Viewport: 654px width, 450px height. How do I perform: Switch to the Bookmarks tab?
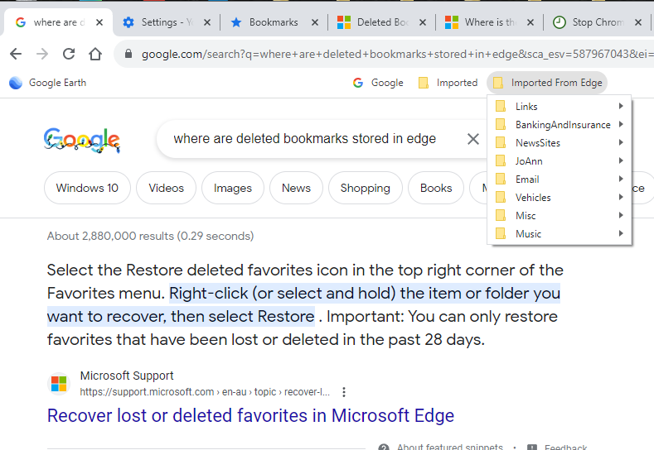[x=274, y=22]
